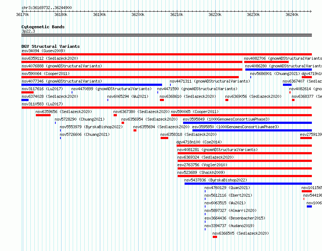The image size is (322, 251).
Task: Click the 36220k ruler position
Action: (x=215, y=14)
